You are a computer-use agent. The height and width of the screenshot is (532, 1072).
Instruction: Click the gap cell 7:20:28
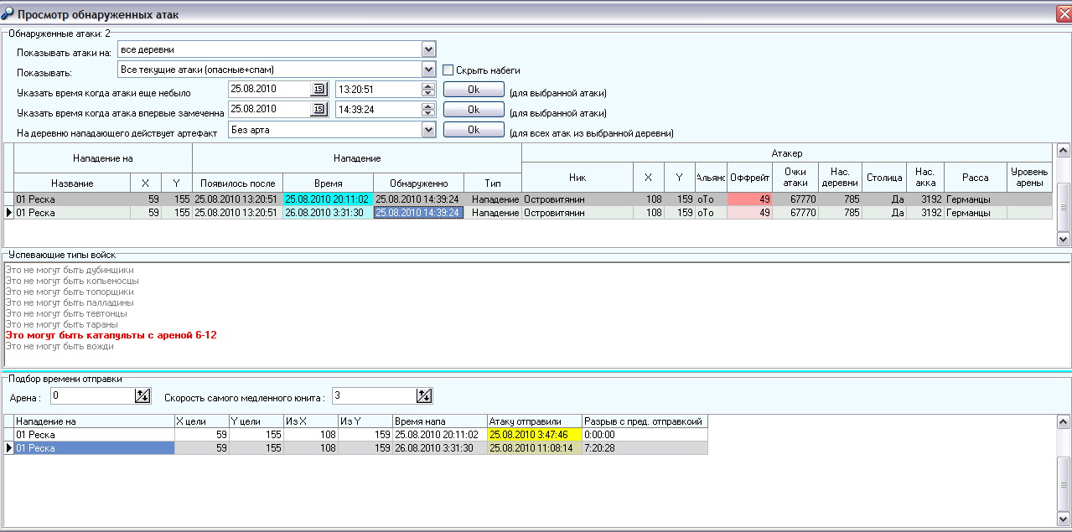point(645,448)
